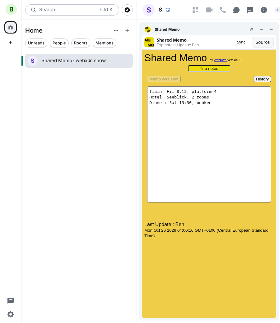Screen dimensions: 280x323
Task: Filter the room list by Unreads
Action: [x=36, y=43]
